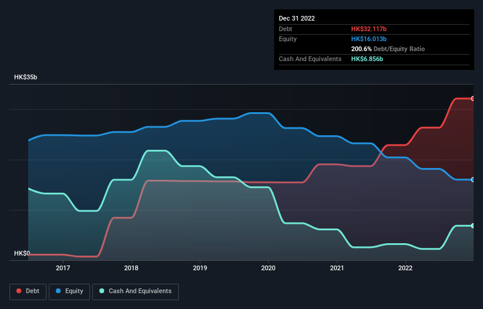
Task: Click the 2021 x-axis label
Action: click(x=337, y=268)
